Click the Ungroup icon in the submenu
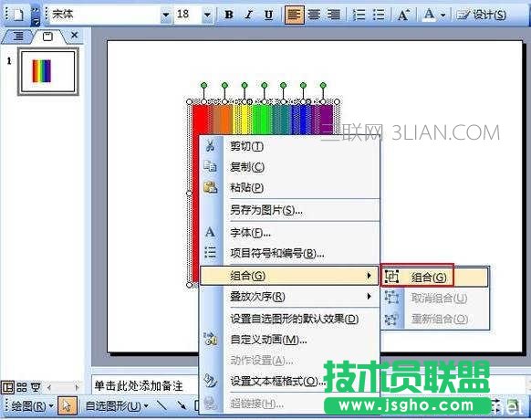 392,298
